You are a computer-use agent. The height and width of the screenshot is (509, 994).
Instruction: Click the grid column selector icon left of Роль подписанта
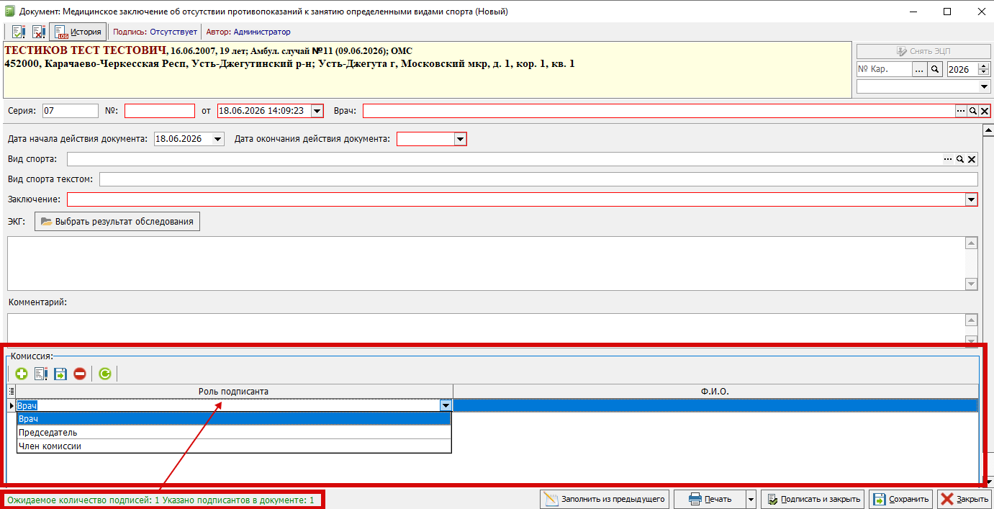point(11,391)
